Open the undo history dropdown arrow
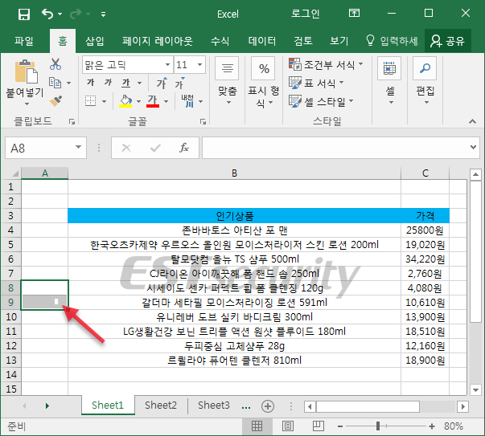Screen dimensions: 485x436 (x=60, y=14)
